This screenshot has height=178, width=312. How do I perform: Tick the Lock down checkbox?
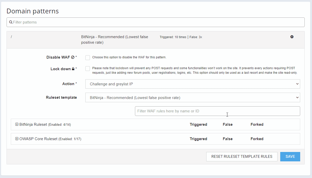click(x=88, y=69)
